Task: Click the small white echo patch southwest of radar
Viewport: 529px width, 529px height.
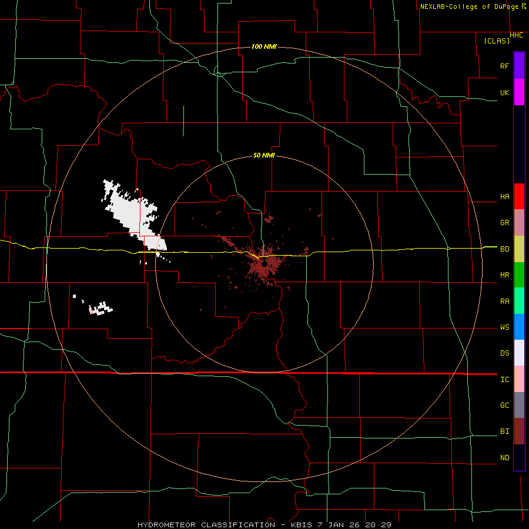Action: 101,309
